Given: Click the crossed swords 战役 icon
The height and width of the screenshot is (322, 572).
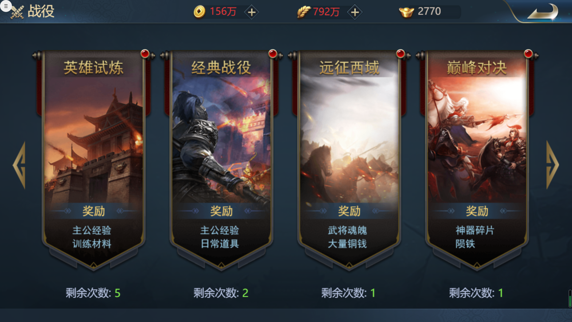Looking at the screenshot, I should tap(17, 12).
